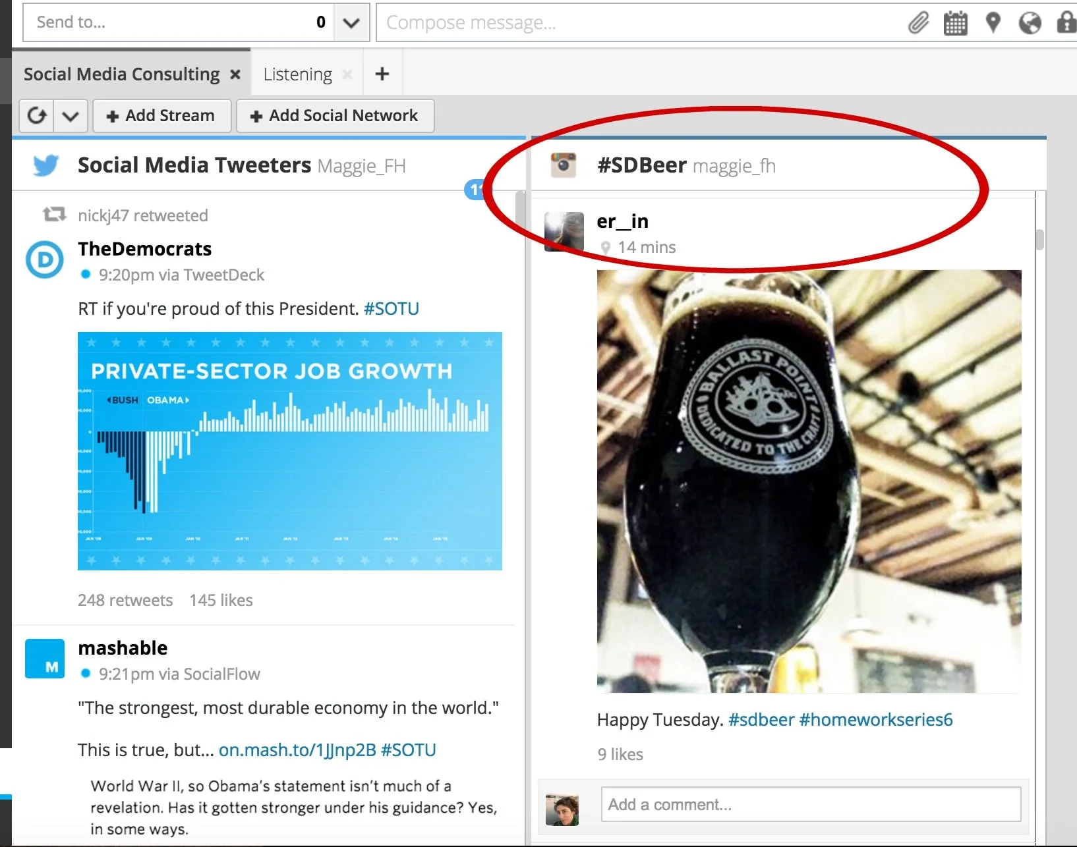Click er__in profile avatar
1077x847 pixels.
tap(564, 232)
